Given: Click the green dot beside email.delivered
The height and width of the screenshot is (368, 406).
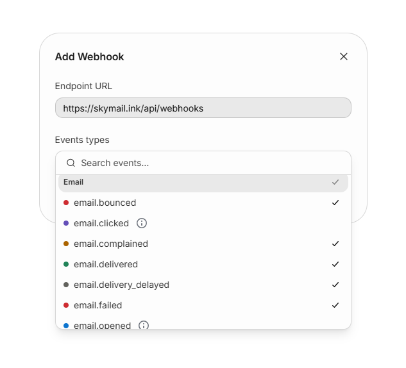Looking at the screenshot, I should pos(66,264).
